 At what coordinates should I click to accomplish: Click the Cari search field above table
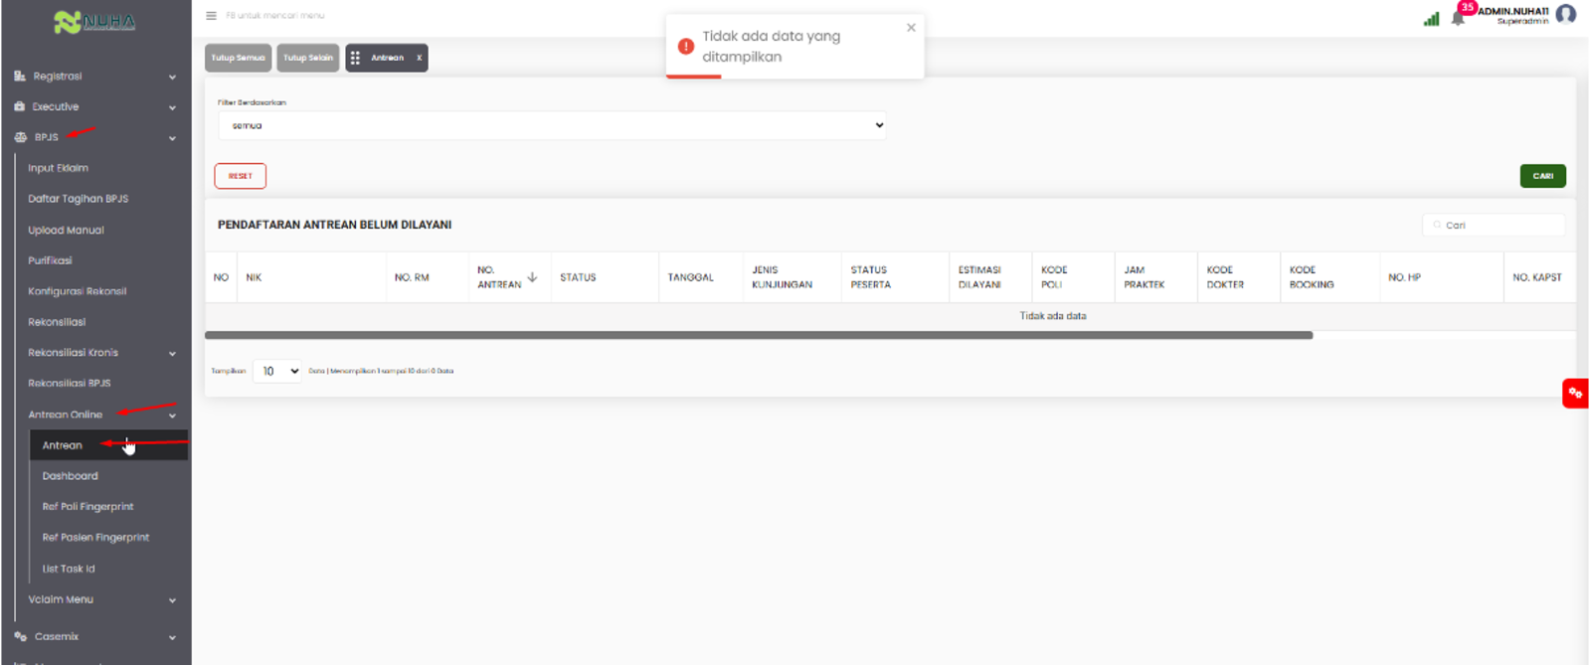point(1494,226)
